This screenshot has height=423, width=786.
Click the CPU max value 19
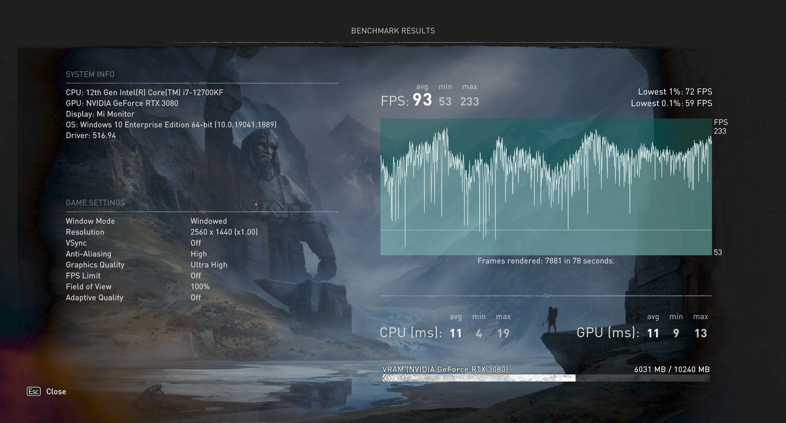[503, 333]
